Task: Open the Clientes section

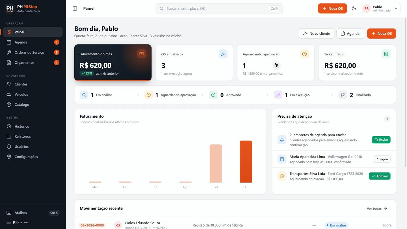Action: 33,84
